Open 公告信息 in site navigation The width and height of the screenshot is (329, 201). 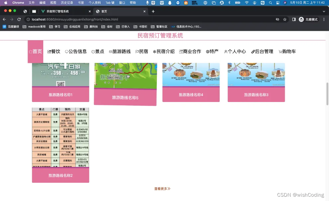click(x=76, y=51)
